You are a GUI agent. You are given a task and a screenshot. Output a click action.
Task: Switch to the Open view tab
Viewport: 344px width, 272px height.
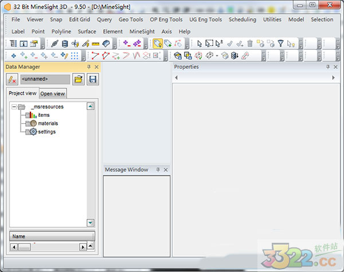point(53,94)
